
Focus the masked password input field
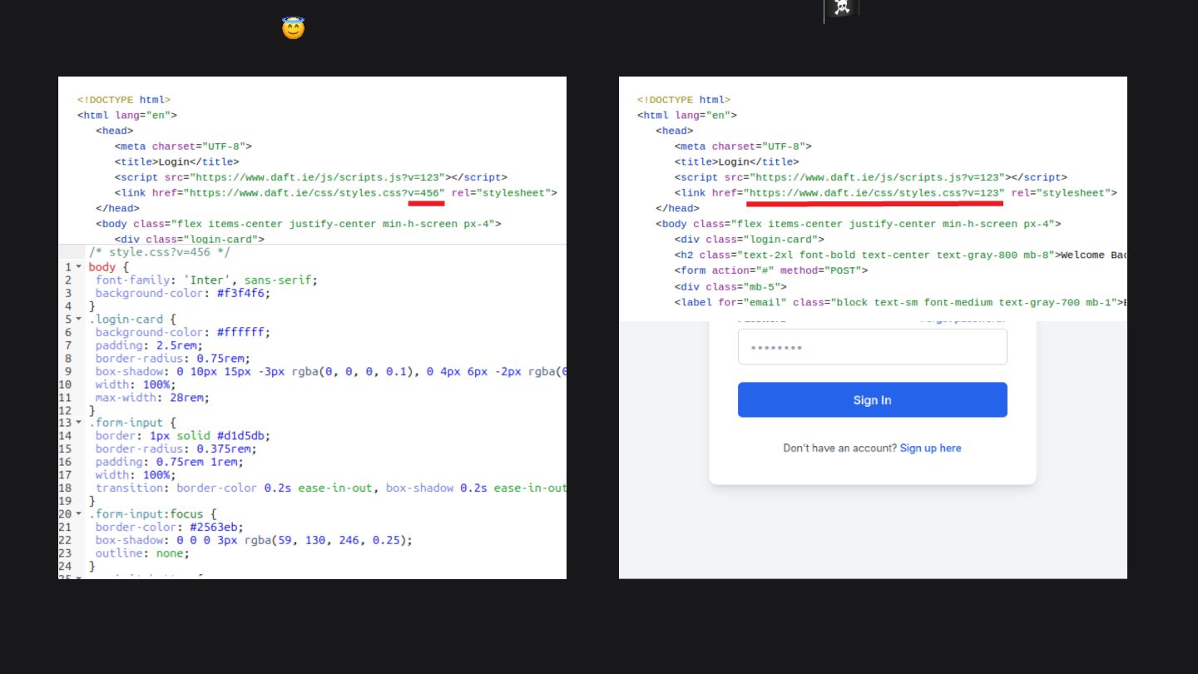[x=872, y=347]
